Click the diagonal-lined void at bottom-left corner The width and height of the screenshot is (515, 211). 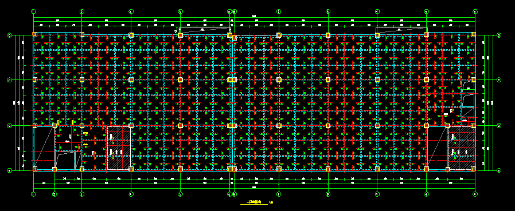coord(44,148)
